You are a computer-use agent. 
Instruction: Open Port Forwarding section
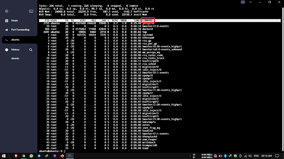(20, 30)
